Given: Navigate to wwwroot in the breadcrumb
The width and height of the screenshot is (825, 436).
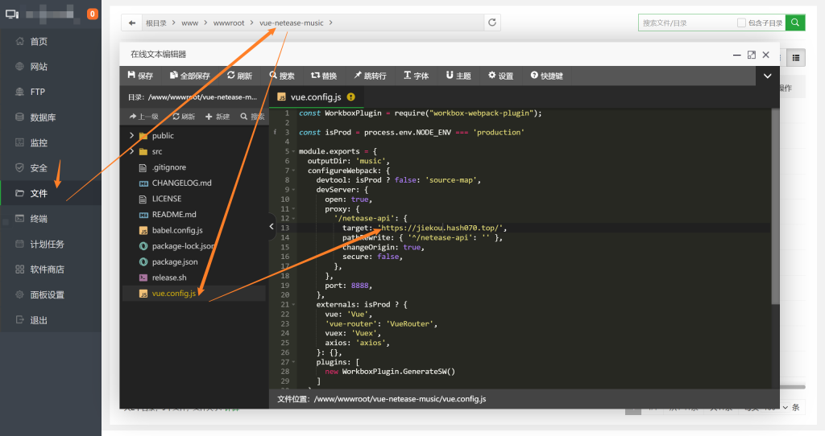Looking at the screenshot, I should click(229, 23).
